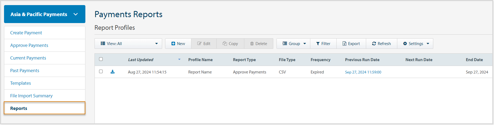Download the Report Name report file
The image size is (495, 126).
(x=112, y=72)
